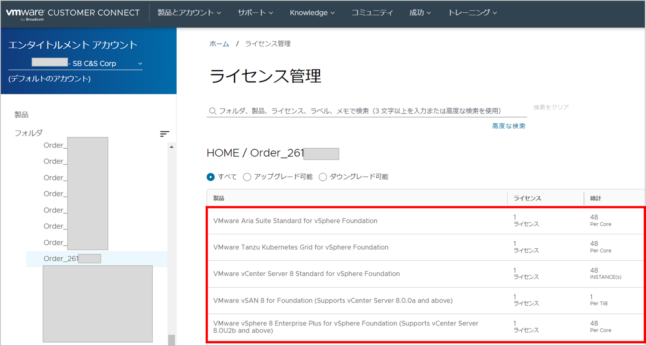
Task: Click the ライセンス管理 breadcrumb text
Action: (268, 44)
